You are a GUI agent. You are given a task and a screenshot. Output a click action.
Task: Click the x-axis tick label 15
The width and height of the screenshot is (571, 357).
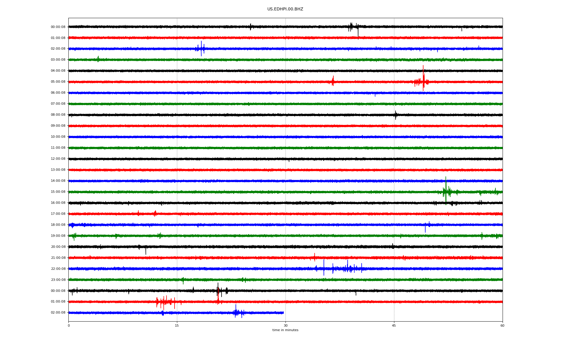pyautogui.click(x=177, y=326)
